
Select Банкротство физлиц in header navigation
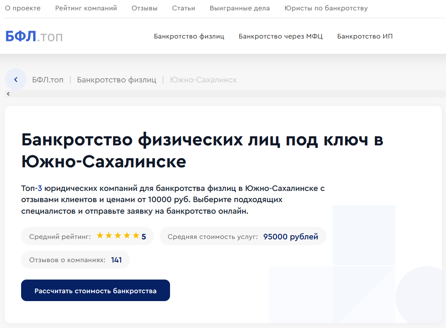tap(189, 36)
